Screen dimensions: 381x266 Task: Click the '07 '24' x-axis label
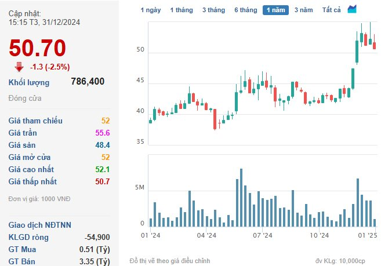coord(263,235)
